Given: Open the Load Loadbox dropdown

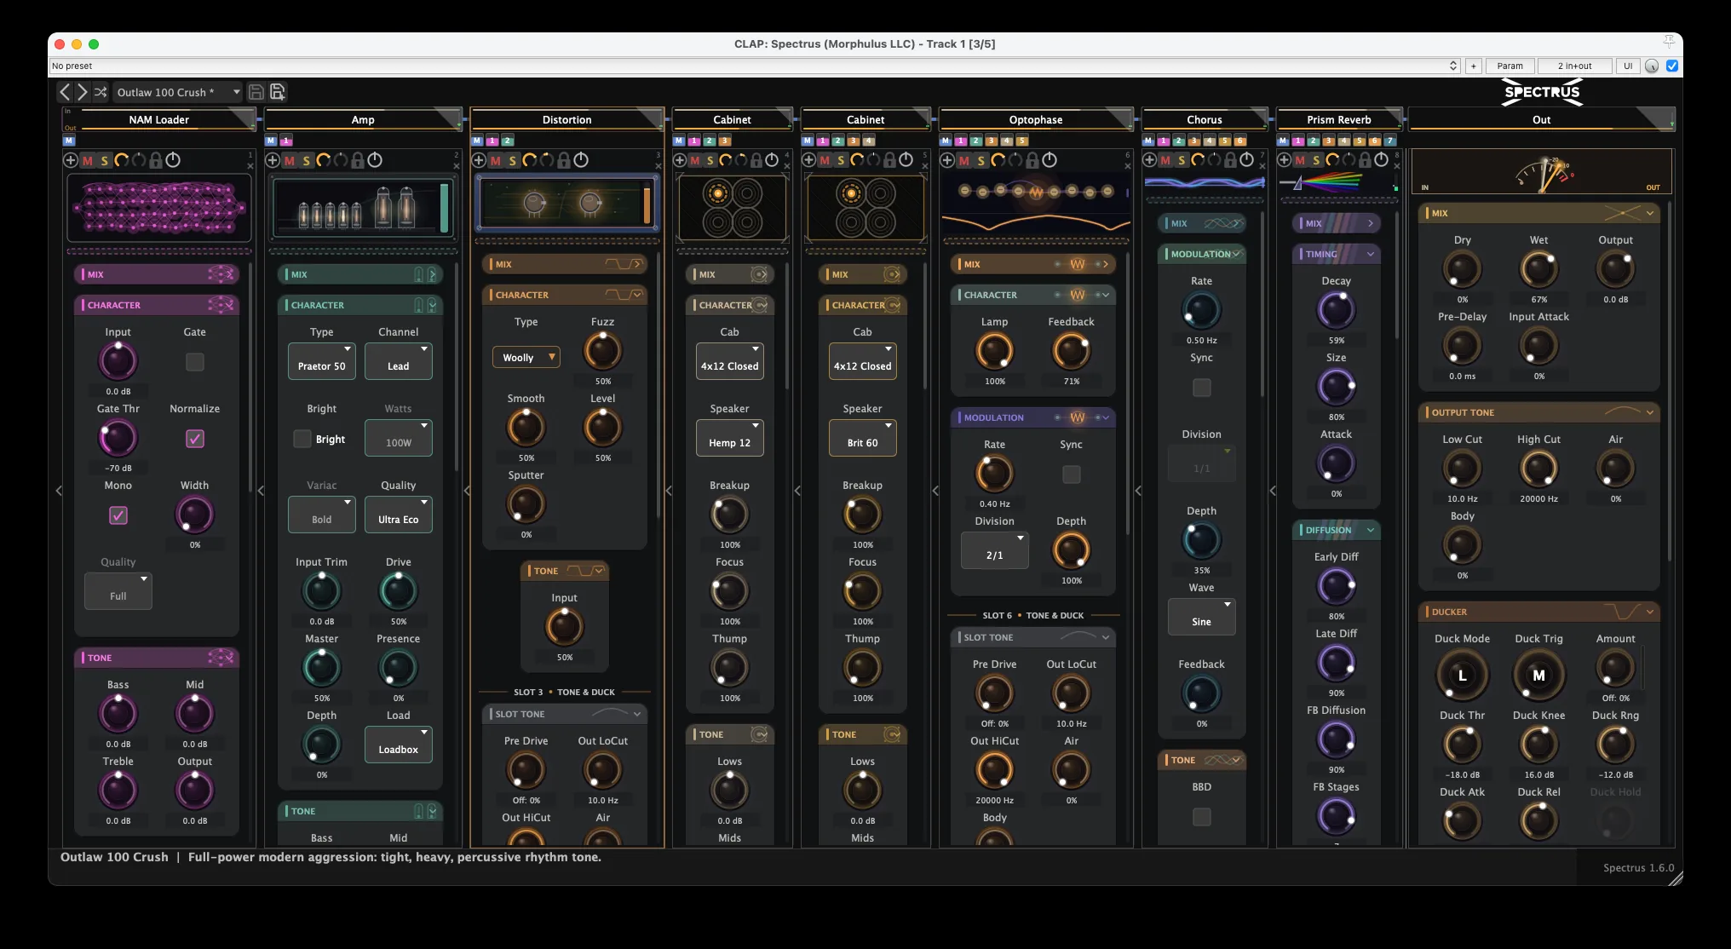Looking at the screenshot, I should pyautogui.click(x=399, y=745).
